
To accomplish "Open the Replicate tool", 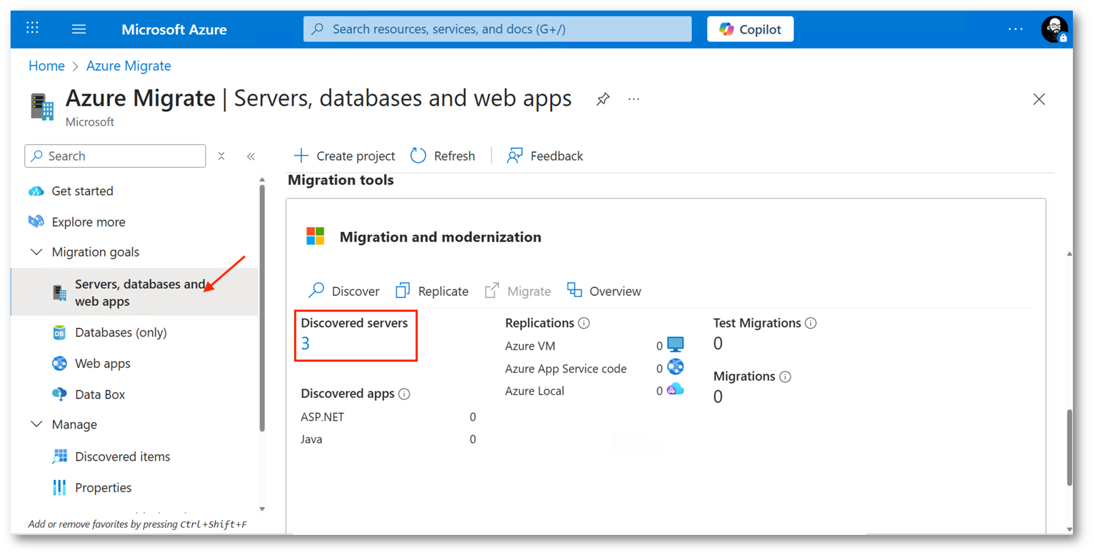I will [x=433, y=291].
